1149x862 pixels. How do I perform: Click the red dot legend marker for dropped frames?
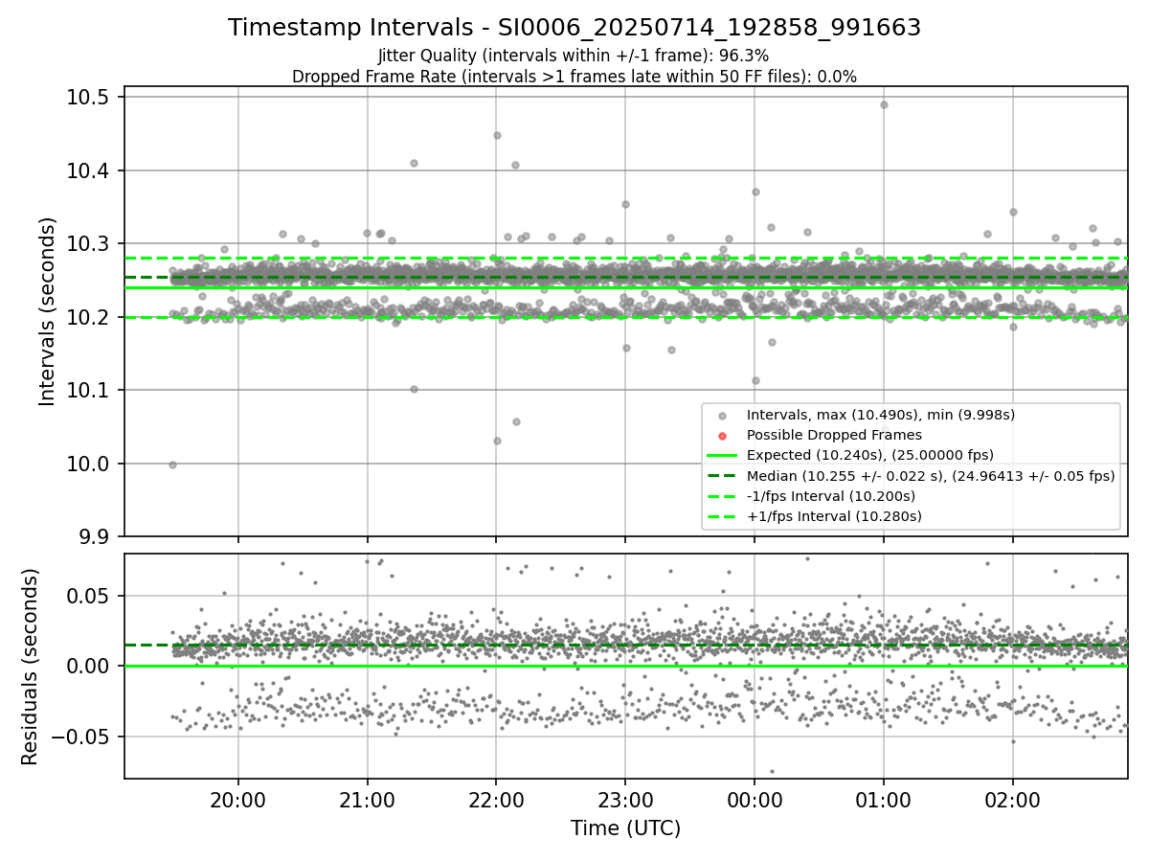coord(723,436)
